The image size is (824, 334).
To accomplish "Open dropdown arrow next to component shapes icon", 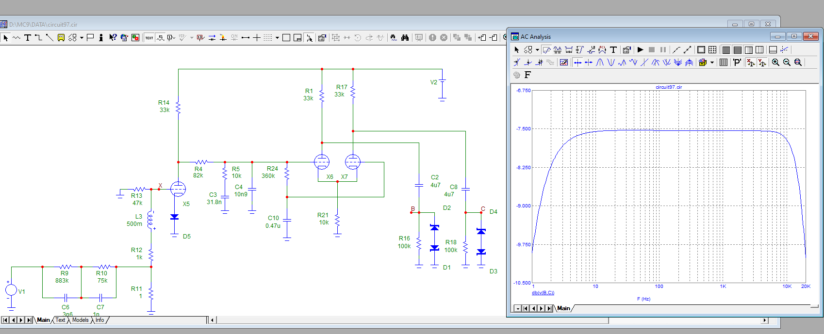I will coord(82,37).
